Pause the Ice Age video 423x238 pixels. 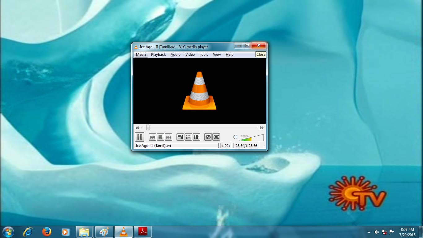pyautogui.click(x=140, y=137)
